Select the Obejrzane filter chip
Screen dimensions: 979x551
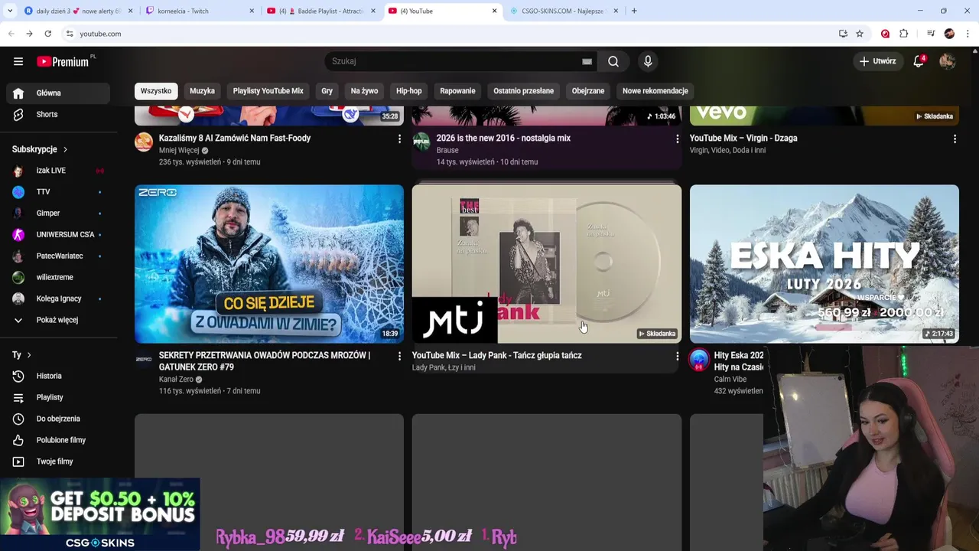pos(588,91)
